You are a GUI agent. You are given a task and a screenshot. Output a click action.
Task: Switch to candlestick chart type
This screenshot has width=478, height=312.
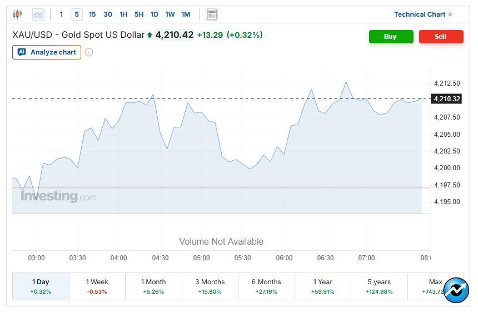click(18, 14)
